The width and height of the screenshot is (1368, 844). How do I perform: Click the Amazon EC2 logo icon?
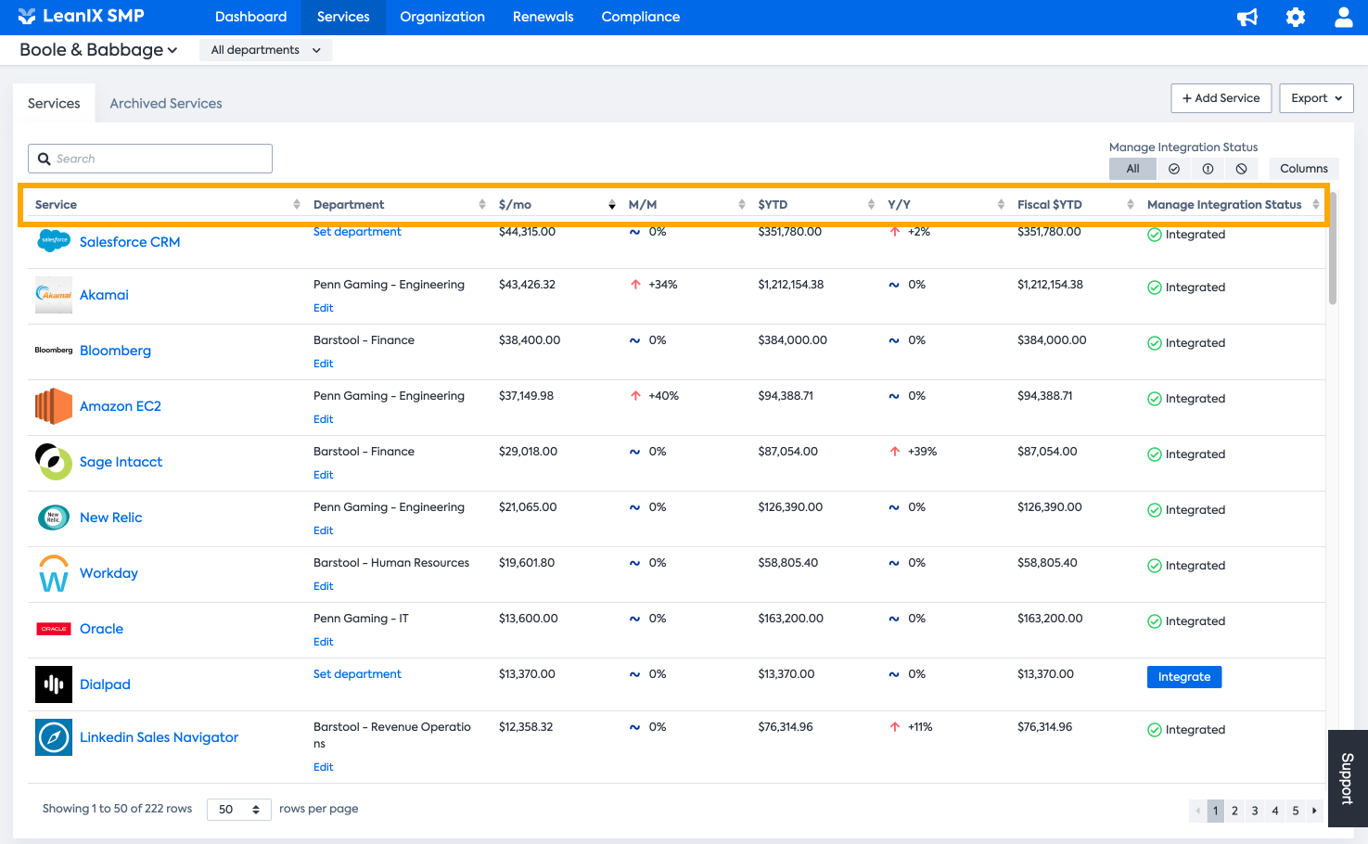coord(54,406)
